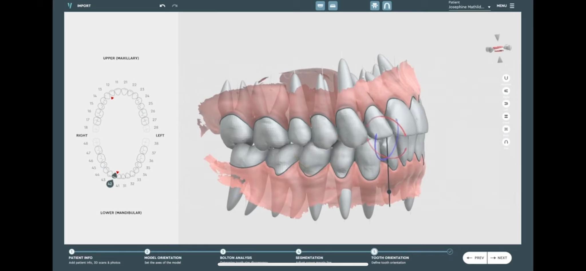Viewport: 586px width, 271px height.
Task: Select highlighted tooth 42 in chart
Action: click(x=110, y=184)
